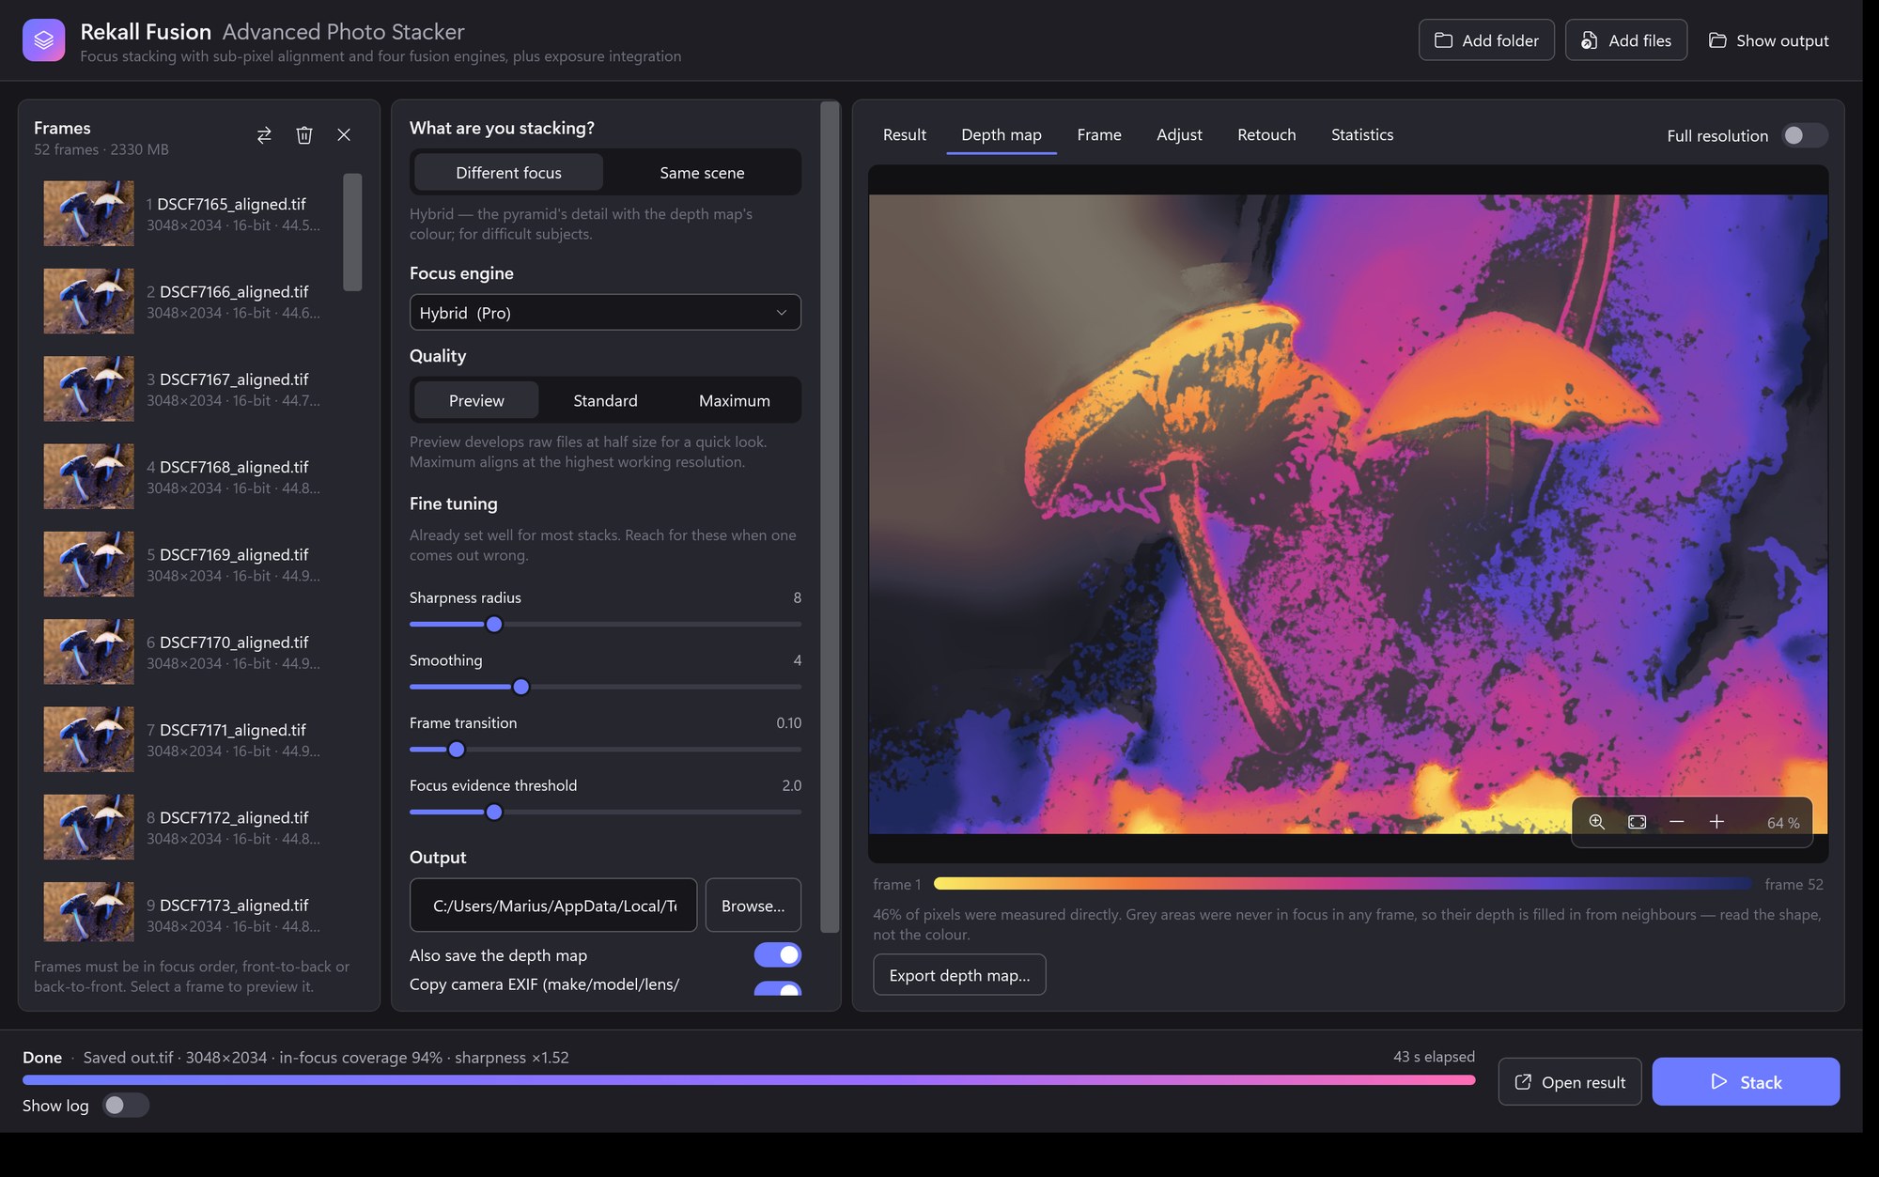Screen dimensions: 1879x1177
Task: Click the Focus evidence threshold slider handle
Action: click(494, 813)
